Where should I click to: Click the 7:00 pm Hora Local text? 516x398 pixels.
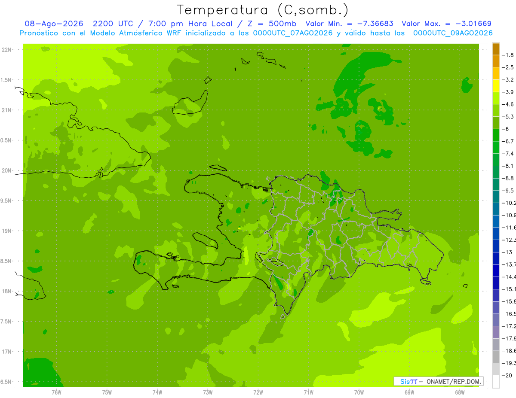click(x=190, y=24)
